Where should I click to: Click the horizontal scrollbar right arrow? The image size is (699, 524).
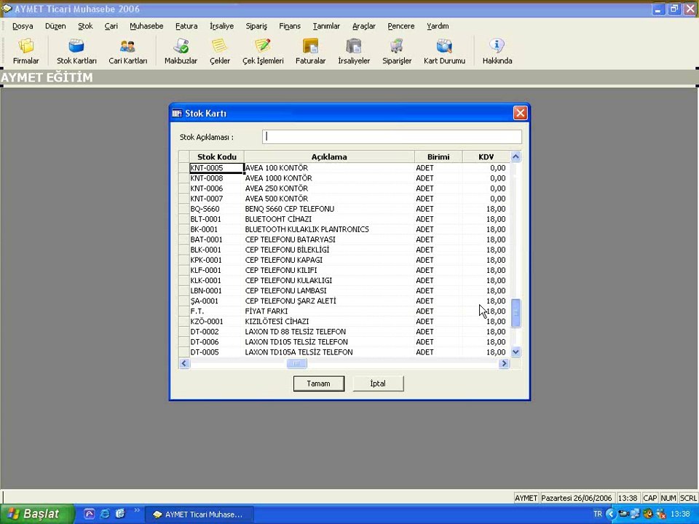(504, 364)
